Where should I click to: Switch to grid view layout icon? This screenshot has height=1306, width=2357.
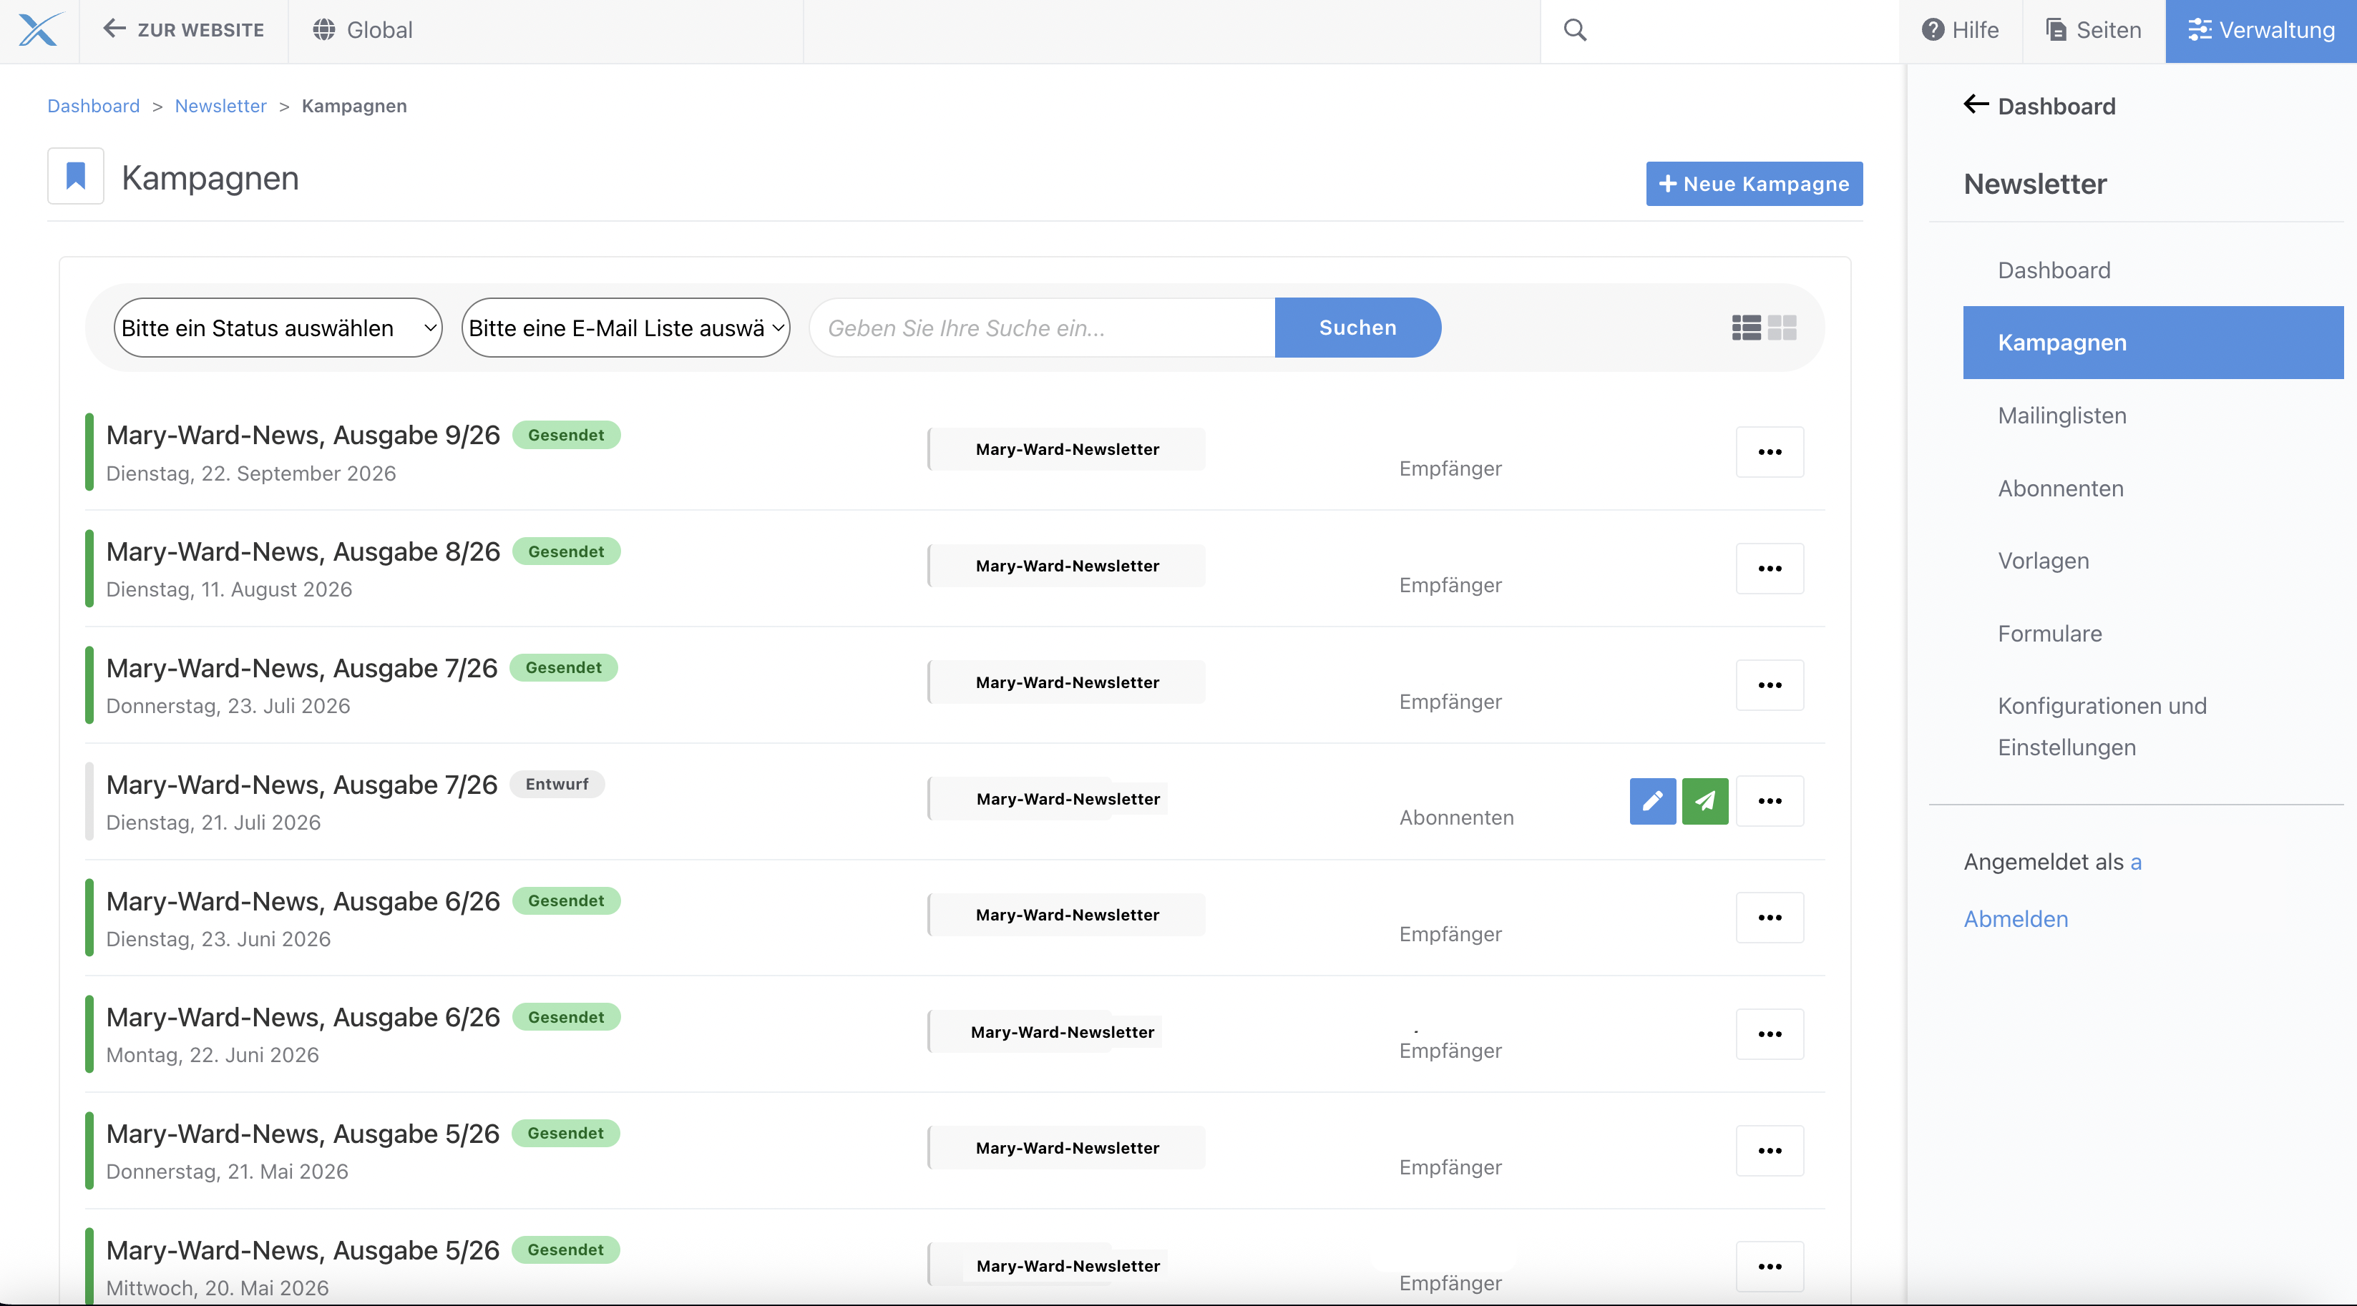click(x=1782, y=328)
